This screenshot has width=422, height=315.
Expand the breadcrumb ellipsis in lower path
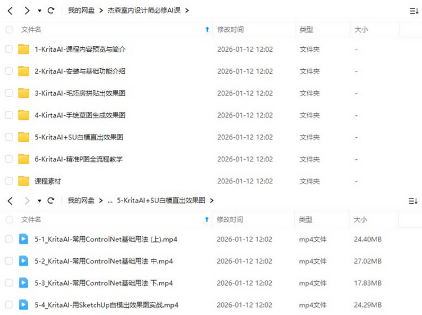110,201
